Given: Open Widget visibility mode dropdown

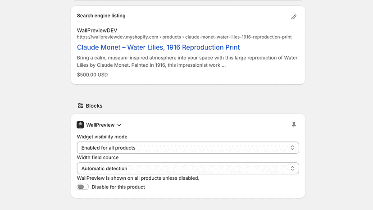Looking at the screenshot, I should point(188,148).
